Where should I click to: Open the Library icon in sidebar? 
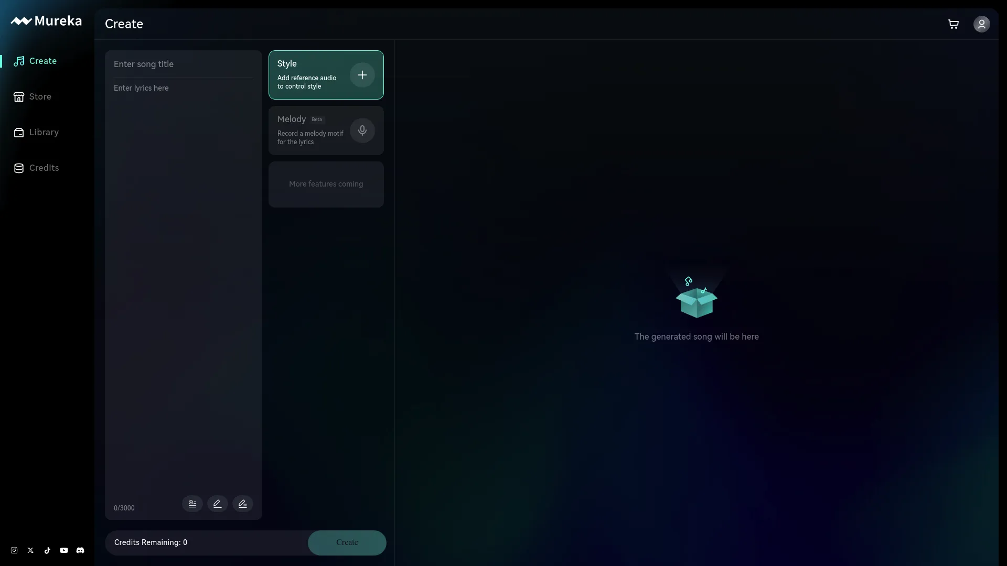(x=19, y=132)
